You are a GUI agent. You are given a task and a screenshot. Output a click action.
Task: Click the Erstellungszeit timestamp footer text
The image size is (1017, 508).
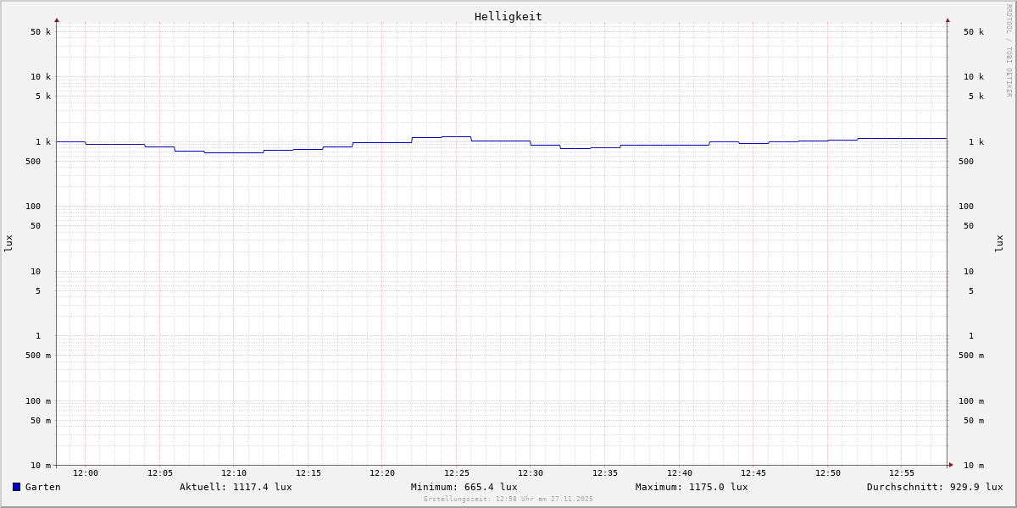coord(508,499)
